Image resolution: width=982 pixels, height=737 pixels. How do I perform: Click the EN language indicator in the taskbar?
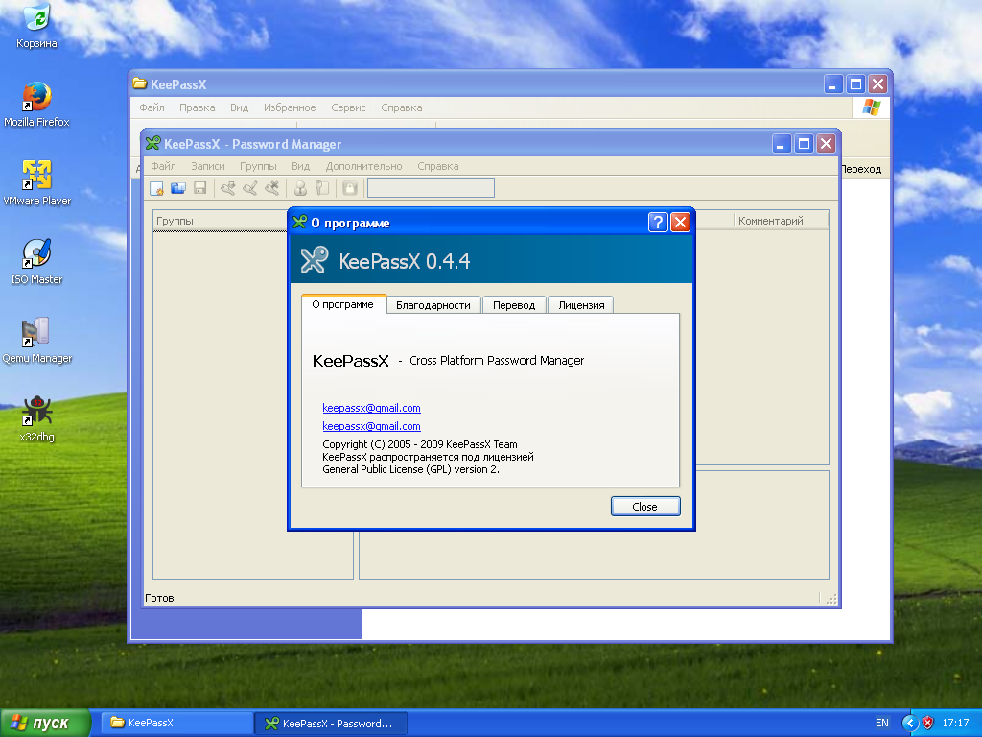coord(882,724)
